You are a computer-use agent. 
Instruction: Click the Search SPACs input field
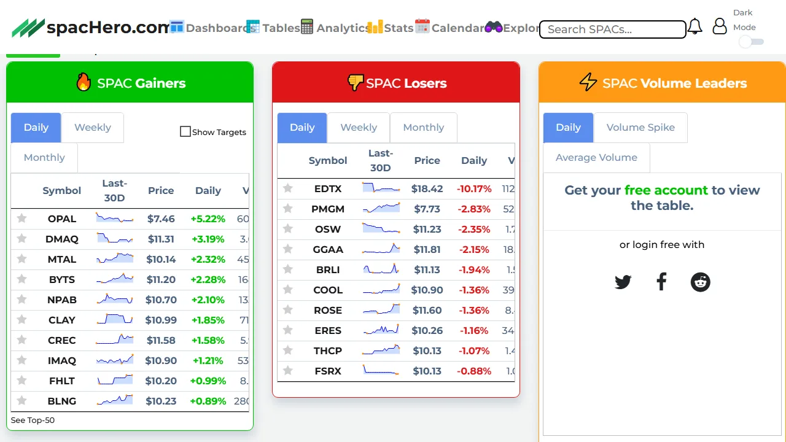(x=612, y=29)
